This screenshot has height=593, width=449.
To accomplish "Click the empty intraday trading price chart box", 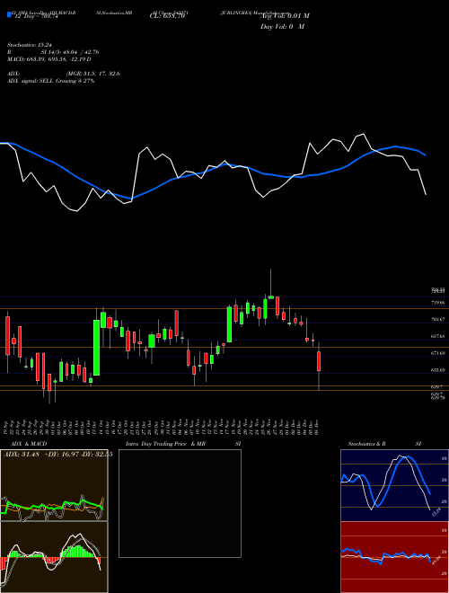I will point(180,503).
